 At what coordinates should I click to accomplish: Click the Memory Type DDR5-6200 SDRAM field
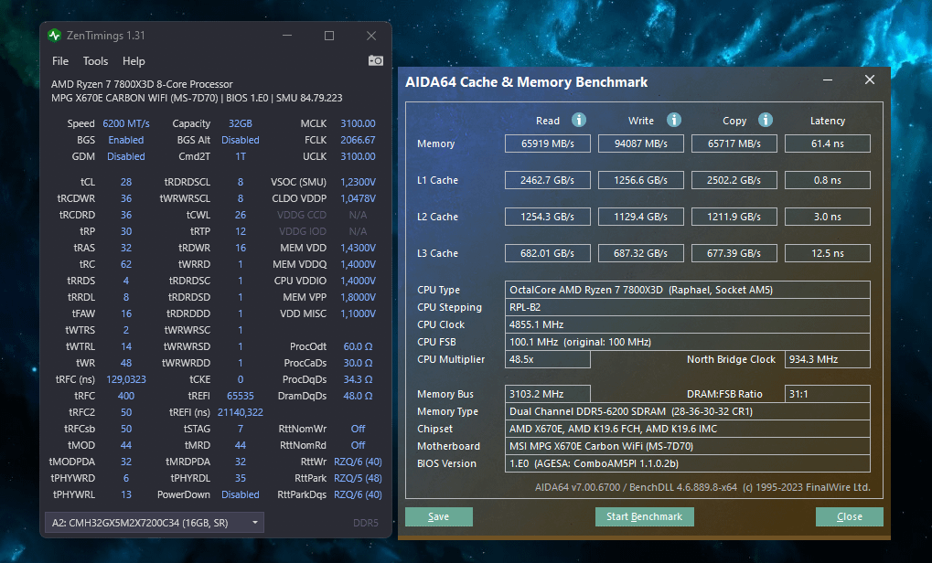688,411
